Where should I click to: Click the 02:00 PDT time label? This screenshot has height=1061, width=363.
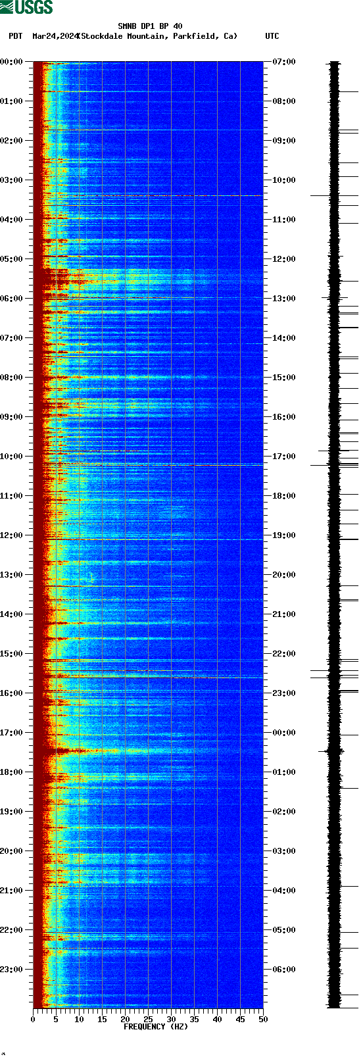click(x=11, y=141)
